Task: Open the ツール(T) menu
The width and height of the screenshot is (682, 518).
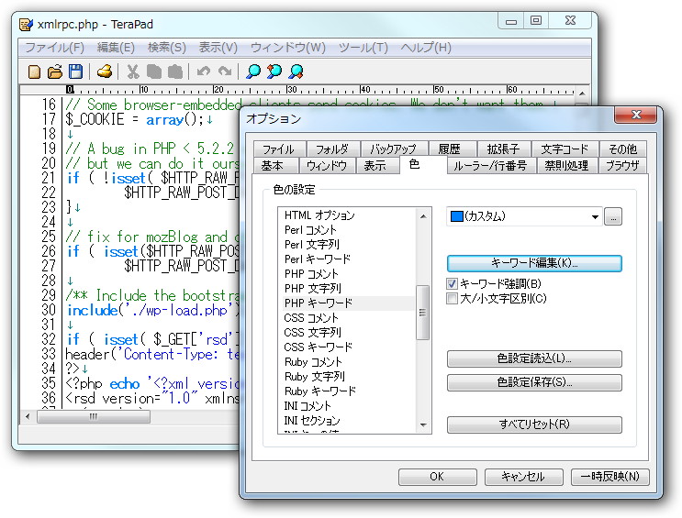Action: [363, 48]
